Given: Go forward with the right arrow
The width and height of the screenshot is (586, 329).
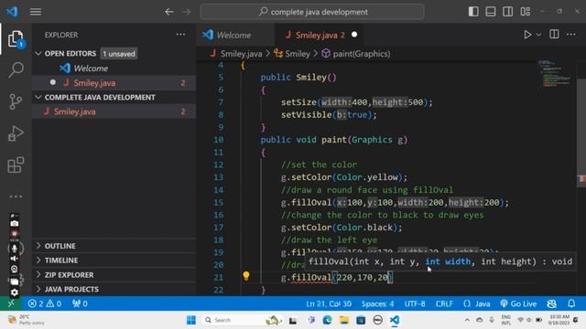Looking at the screenshot, I should (187, 12).
